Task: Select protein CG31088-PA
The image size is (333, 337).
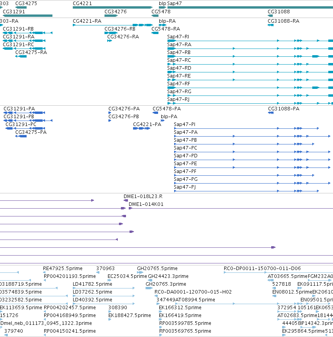Action: point(284,109)
